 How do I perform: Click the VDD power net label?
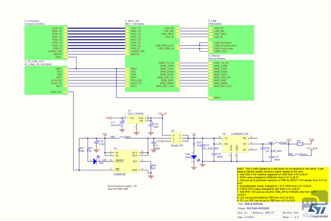coord(311,140)
